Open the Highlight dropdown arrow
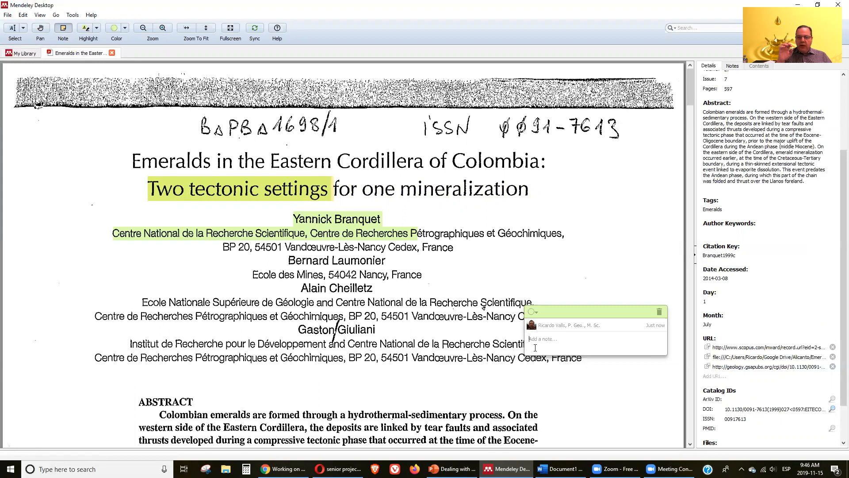Image resolution: width=849 pixels, height=478 pixels. point(96,28)
